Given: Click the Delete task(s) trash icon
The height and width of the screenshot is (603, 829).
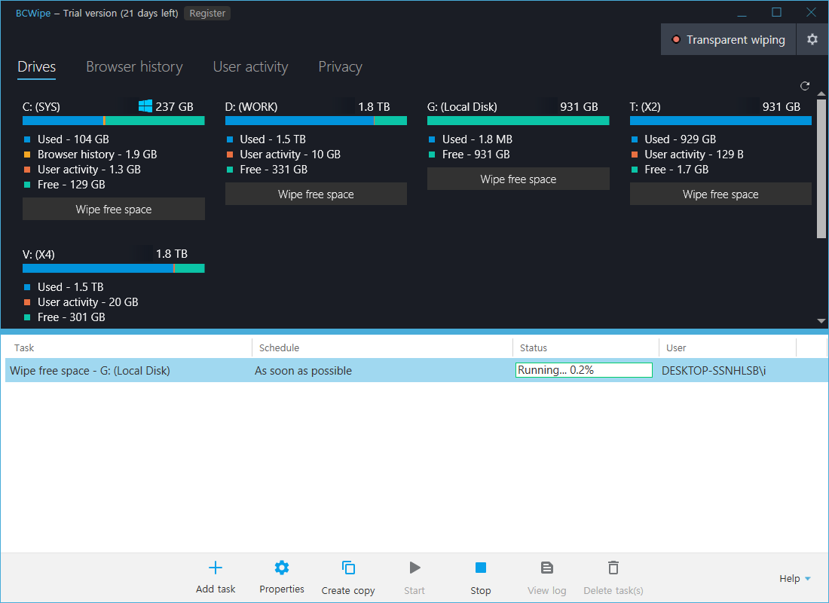Looking at the screenshot, I should (x=613, y=568).
